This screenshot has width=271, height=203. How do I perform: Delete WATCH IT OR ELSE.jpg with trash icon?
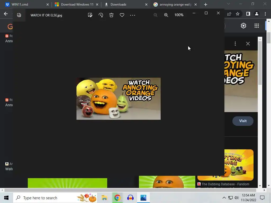tap(111, 15)
